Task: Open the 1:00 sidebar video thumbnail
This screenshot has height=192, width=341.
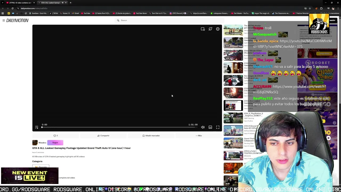Action: click(x=233, y=67)
